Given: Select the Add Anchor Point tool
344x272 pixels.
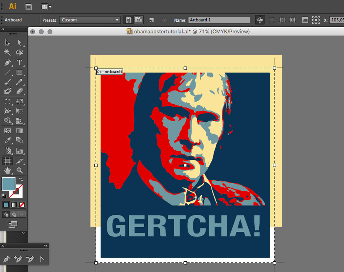Looking at the screenshot, I should click(18, 259).
